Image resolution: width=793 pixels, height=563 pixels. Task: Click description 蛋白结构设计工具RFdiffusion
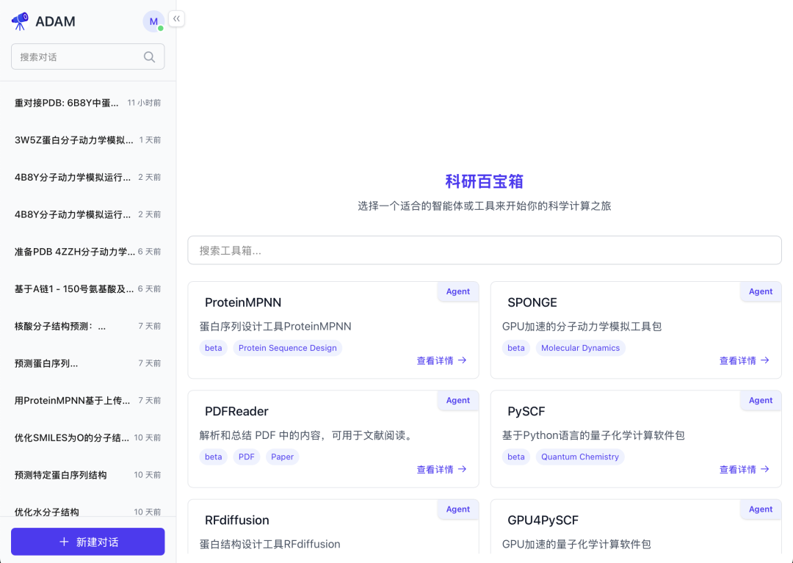coord(269,545)
